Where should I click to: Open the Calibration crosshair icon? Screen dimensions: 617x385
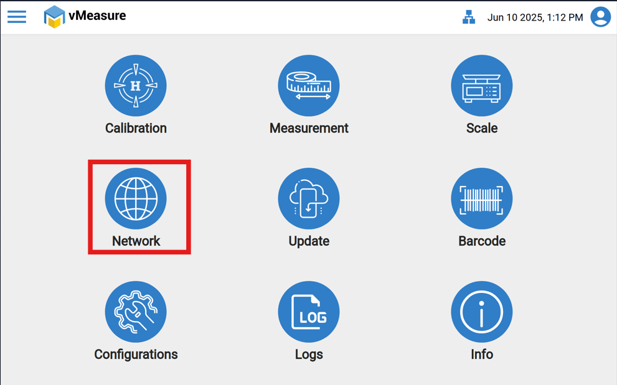[136, 86]
